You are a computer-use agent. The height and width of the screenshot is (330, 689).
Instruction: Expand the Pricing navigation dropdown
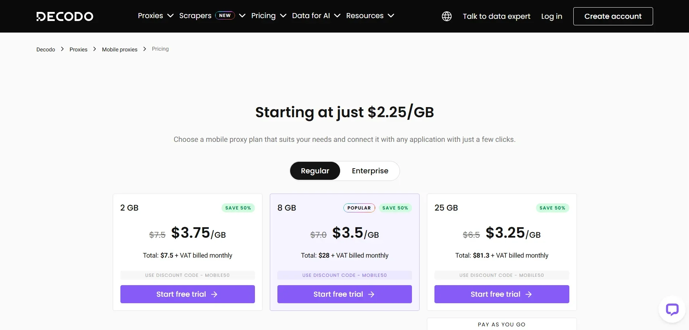click(x=268, y=16)
